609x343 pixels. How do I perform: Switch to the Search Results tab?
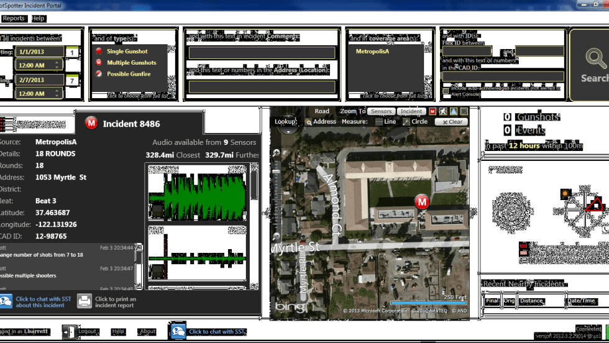coord(40,124)
